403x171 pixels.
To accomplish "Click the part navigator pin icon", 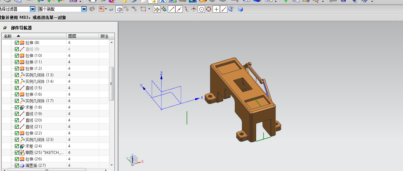I will tap(5, 28).
